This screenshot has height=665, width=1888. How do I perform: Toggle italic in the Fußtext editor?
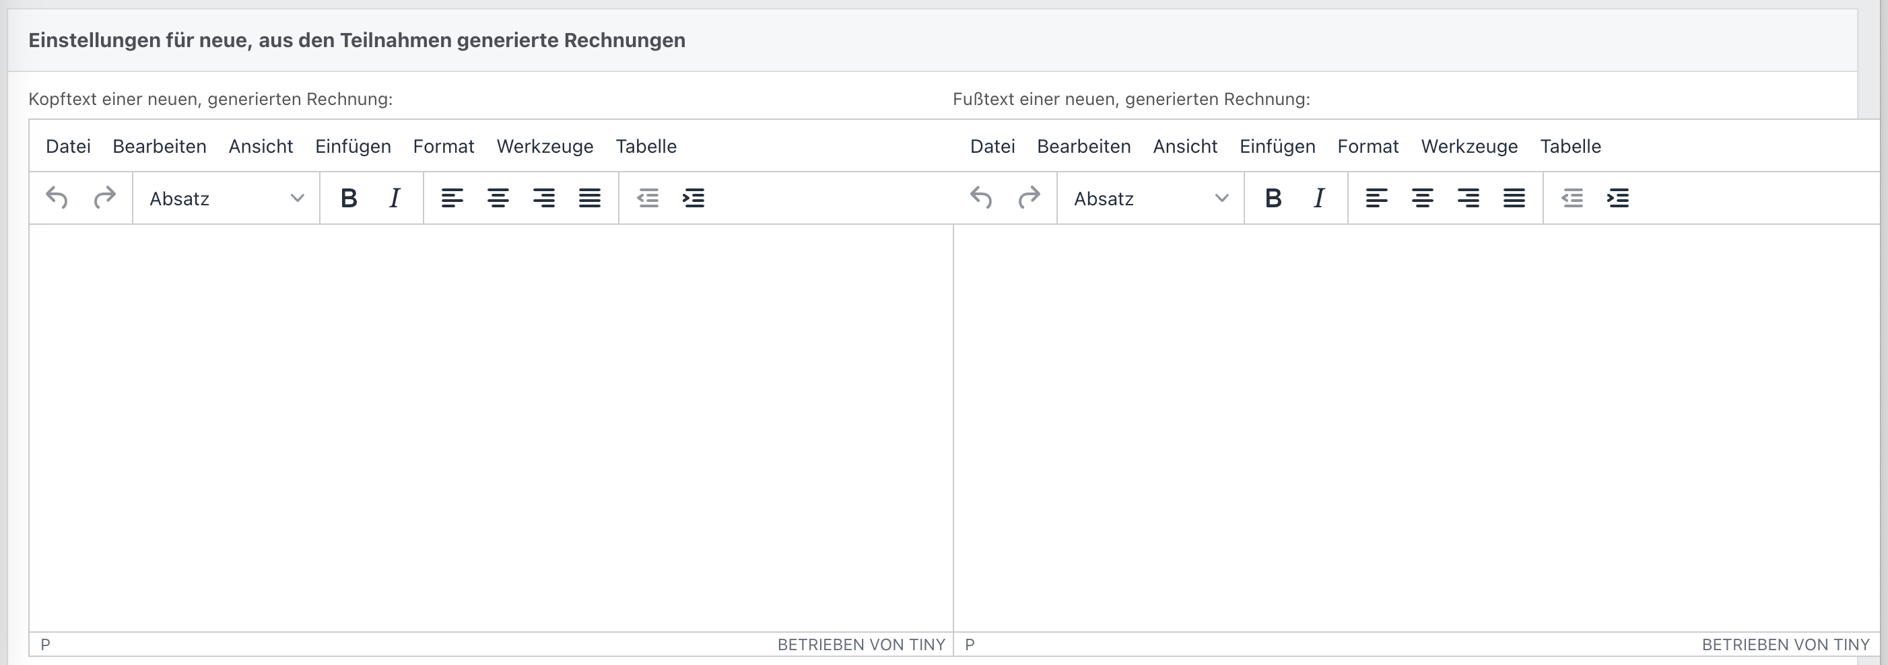pyautogui.click(x=1319, y=198)
